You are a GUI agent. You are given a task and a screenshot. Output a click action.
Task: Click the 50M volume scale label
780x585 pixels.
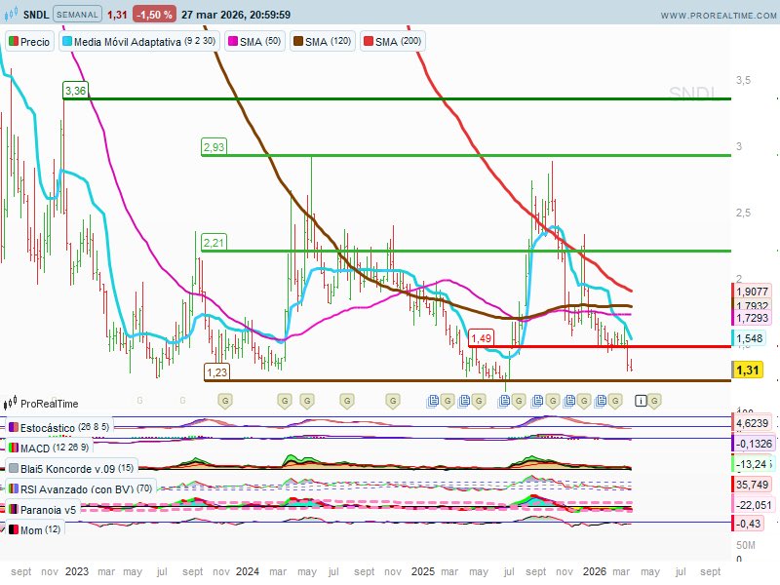point(746,545)
